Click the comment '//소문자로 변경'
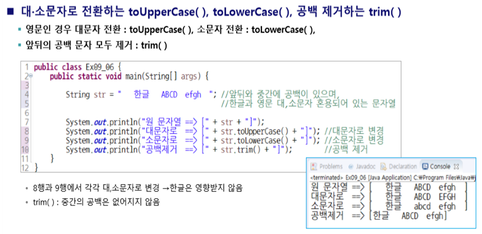This screenshot has width=482, height=234. coord(354,140)
